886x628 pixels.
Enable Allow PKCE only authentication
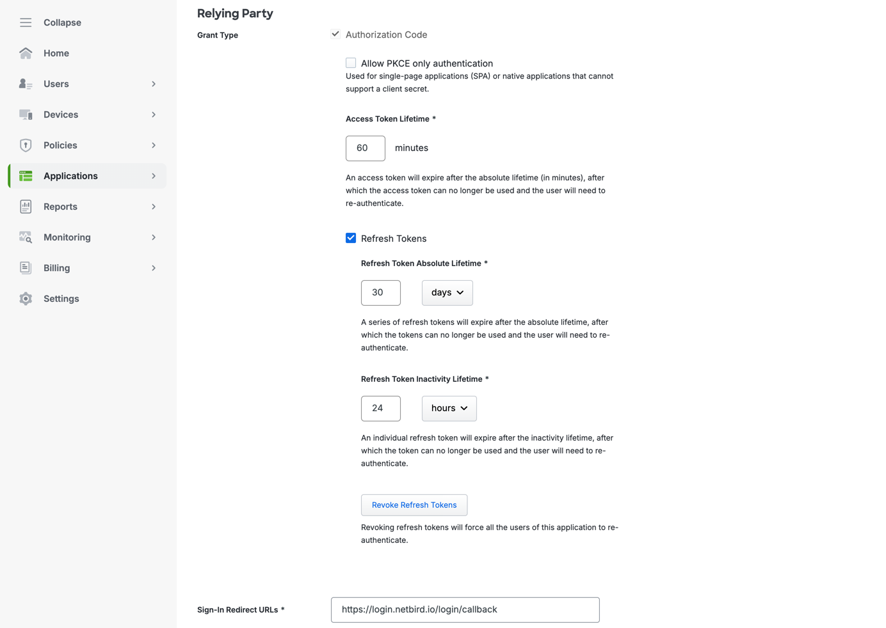click(x=351, y=63)
